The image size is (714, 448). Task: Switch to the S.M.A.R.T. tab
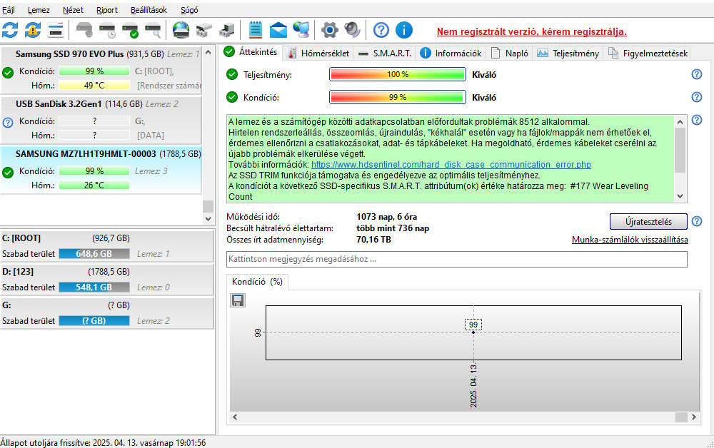(385, 54)
